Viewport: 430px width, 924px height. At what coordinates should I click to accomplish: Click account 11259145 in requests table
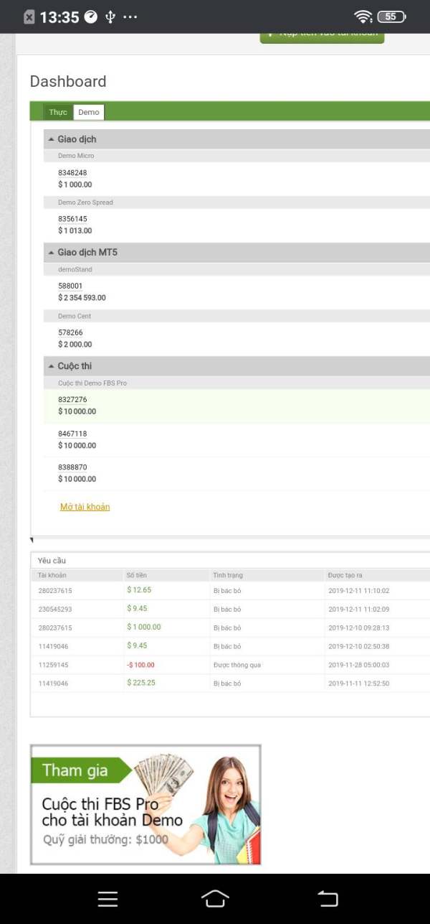coord(53,665)
